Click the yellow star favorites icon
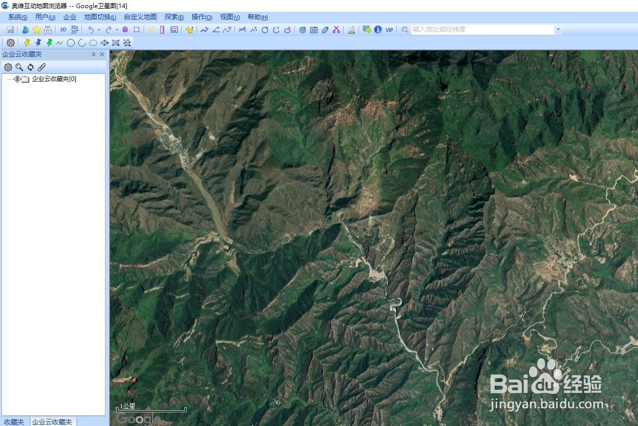638x426 pixels. (x=37, y=30)
